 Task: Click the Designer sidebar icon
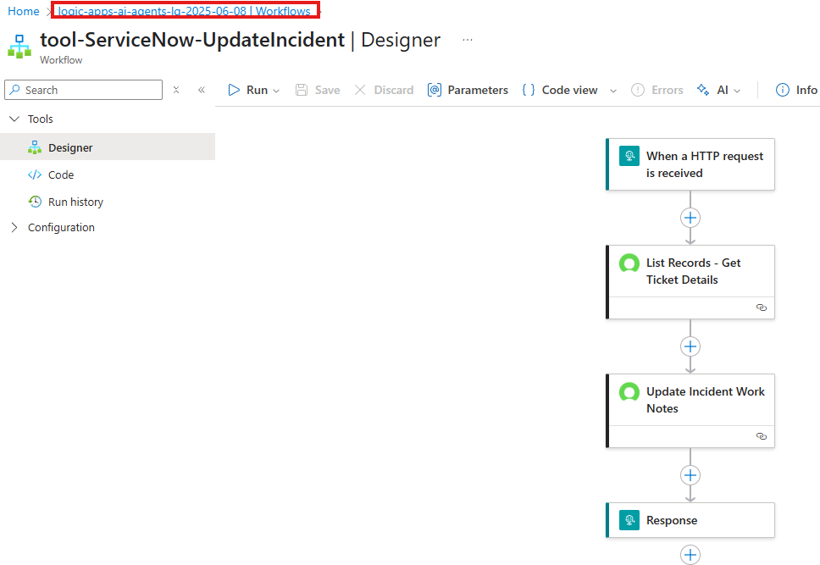click(35, 147)
